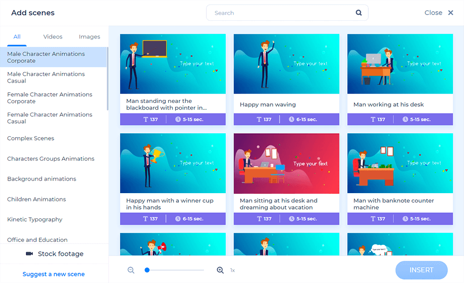Click the zoom in magnifier icon
The width and height of the screenshot is (464, 283).
point(220,270)
